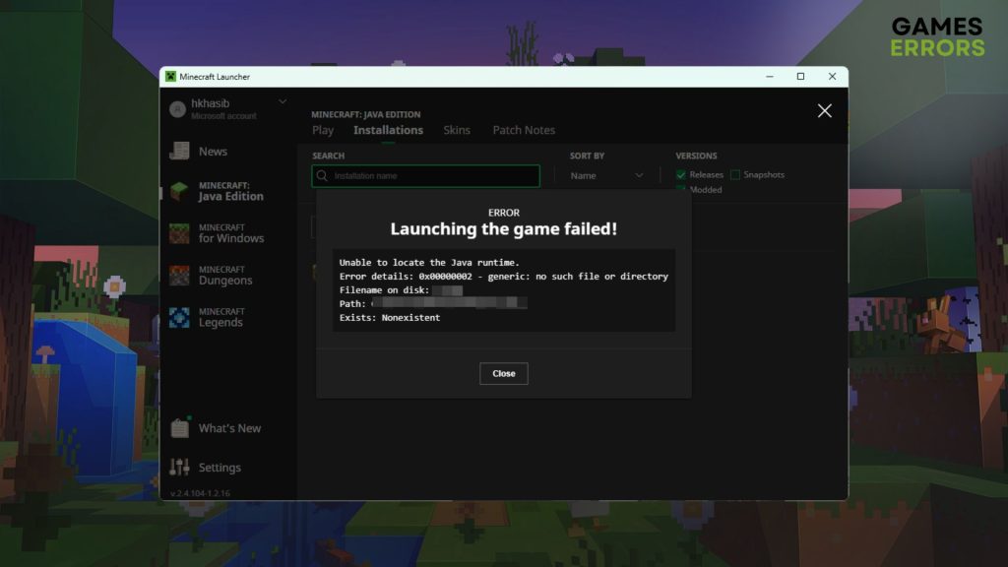This screenshot has width=1008, height=567.
Task: Toggle the Modded versions checkbox
Action: (681, 190)
